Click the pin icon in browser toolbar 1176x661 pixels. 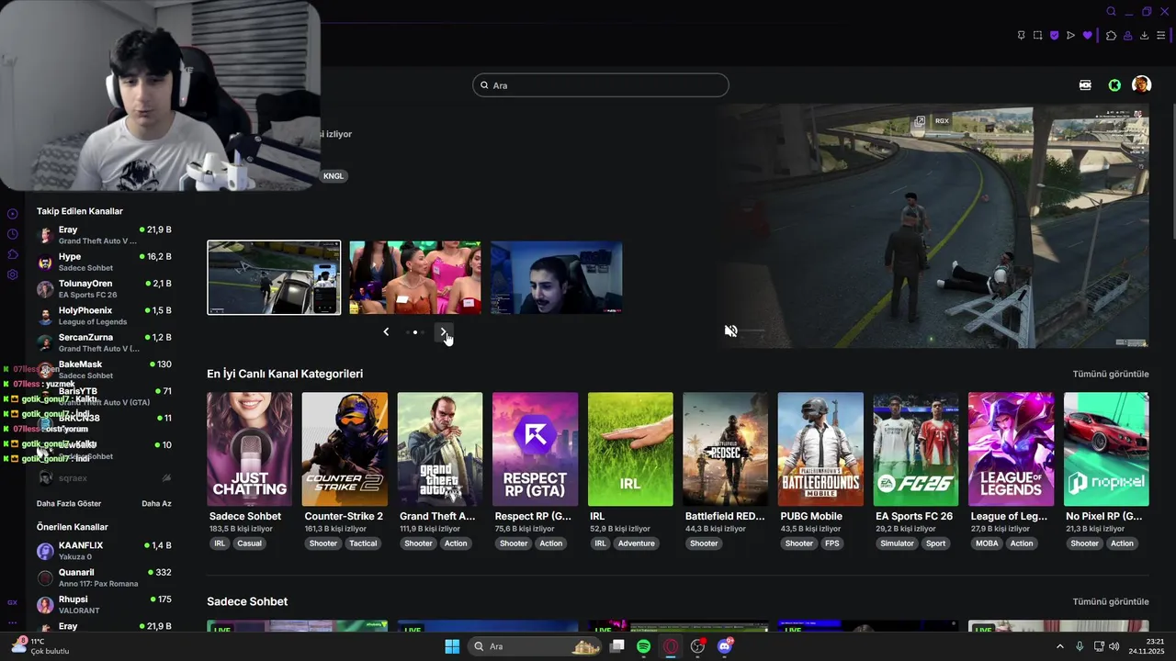tap(1021, 36)
